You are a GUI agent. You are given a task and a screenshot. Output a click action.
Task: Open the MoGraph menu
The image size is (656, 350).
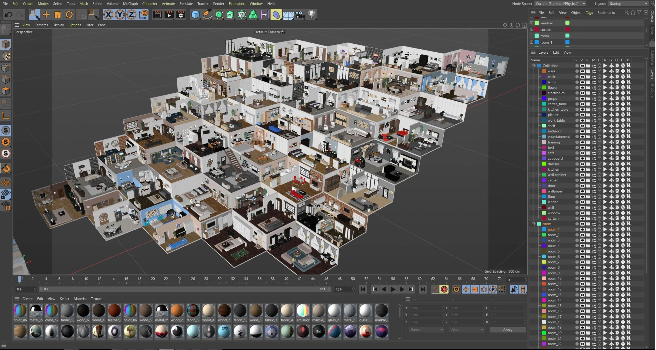click(130, 4)
